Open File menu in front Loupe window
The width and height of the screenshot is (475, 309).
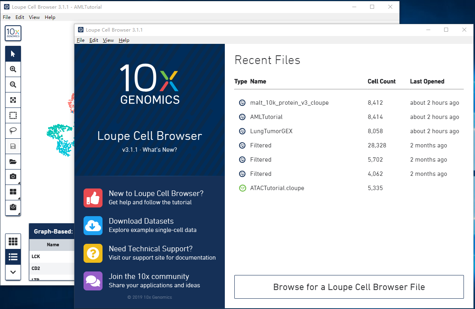(x=81, y=40)
